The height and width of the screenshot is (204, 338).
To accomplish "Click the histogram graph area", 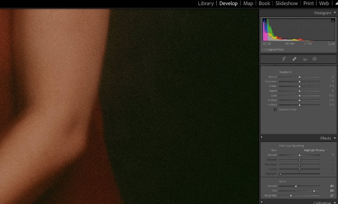I will pos(299,29).
